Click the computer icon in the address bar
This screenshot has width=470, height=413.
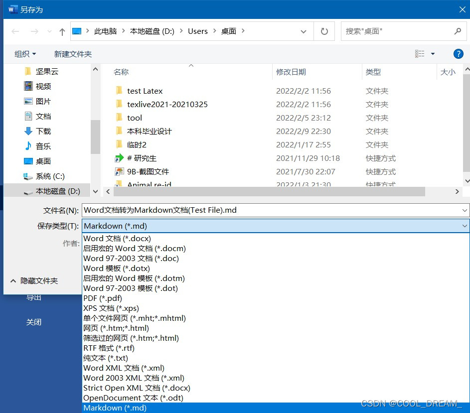pyautogui.click(x=77, y=31)
